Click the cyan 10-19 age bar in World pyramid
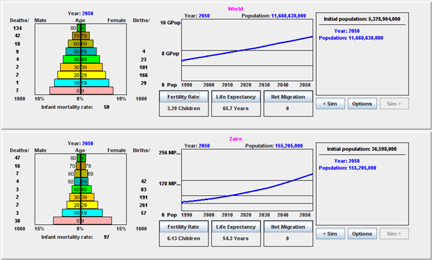Screen dimensions: 432x260 point(82,83)
